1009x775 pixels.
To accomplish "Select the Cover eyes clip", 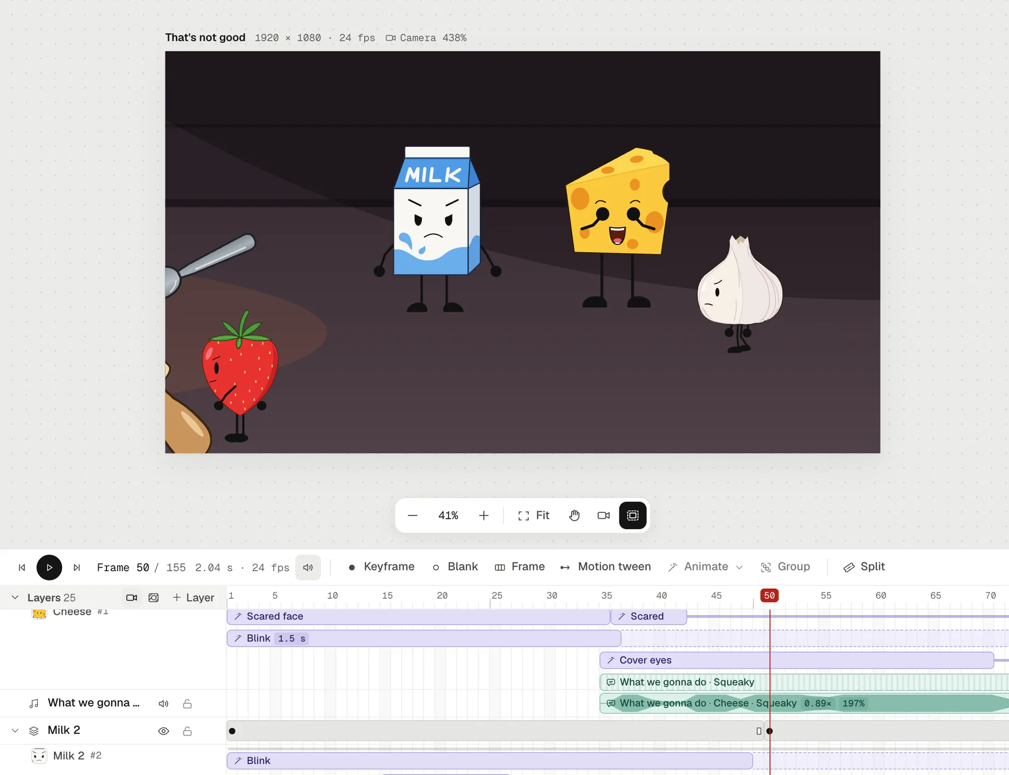I will click(797, 660).
